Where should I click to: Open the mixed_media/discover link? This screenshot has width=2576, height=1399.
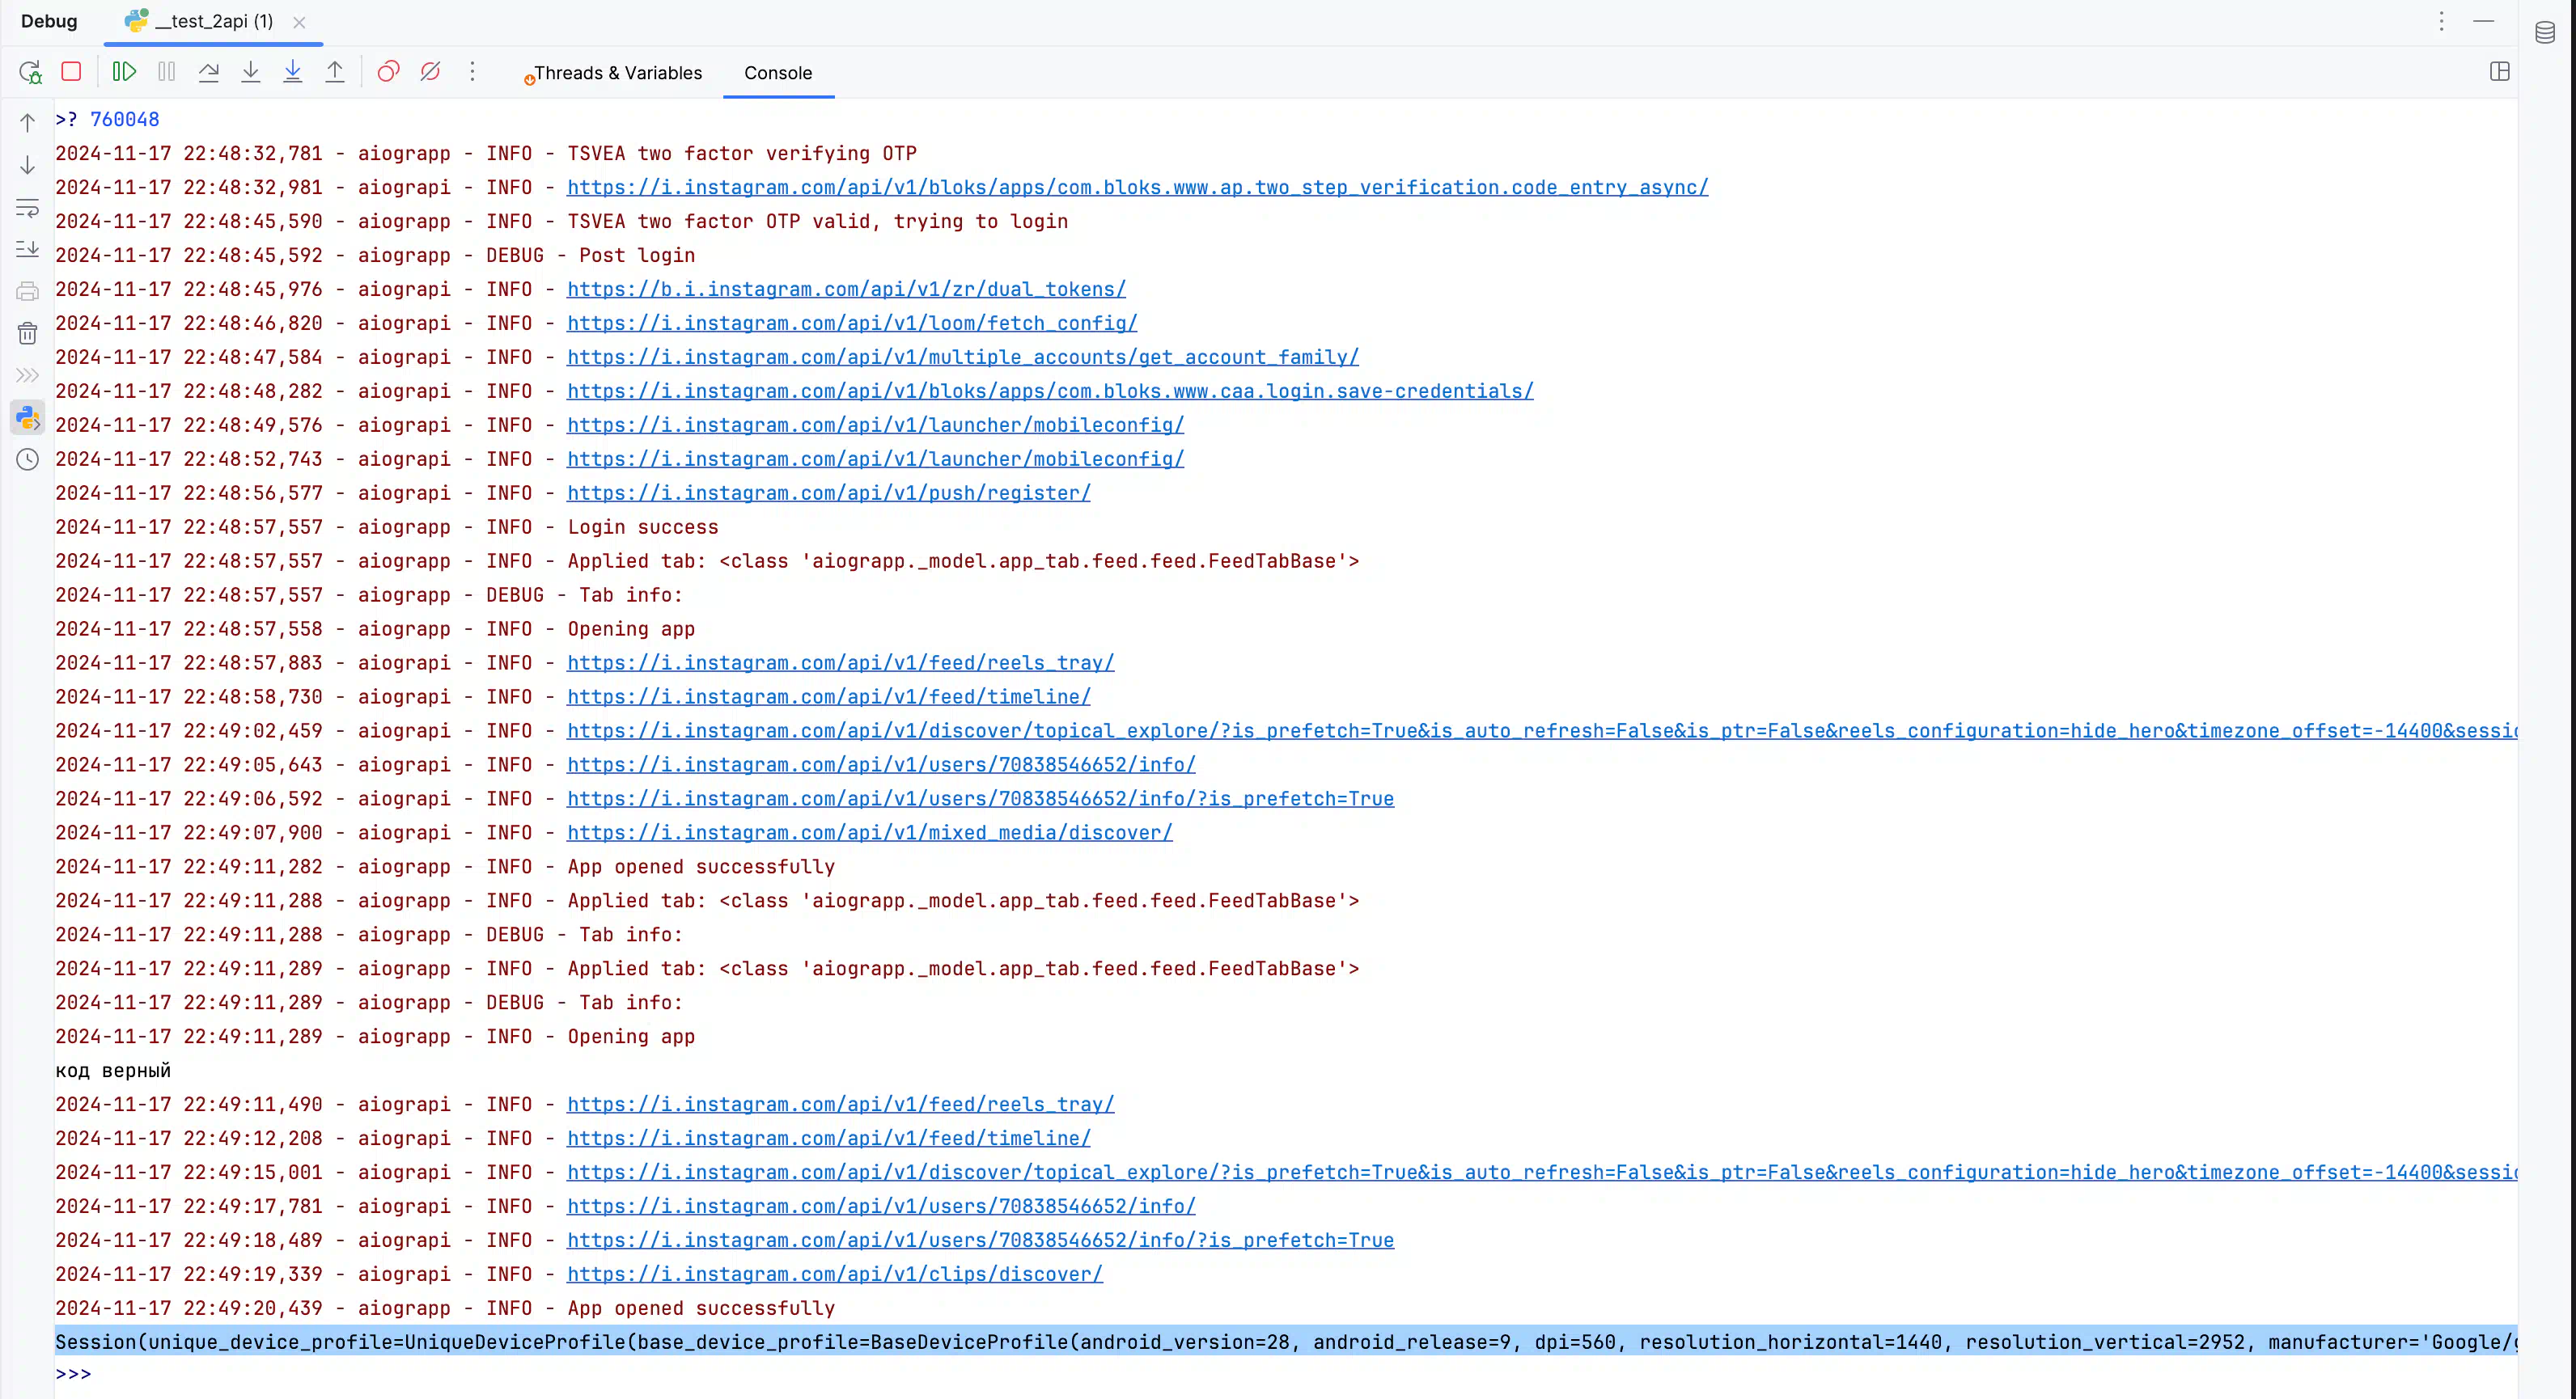(870, 832)
